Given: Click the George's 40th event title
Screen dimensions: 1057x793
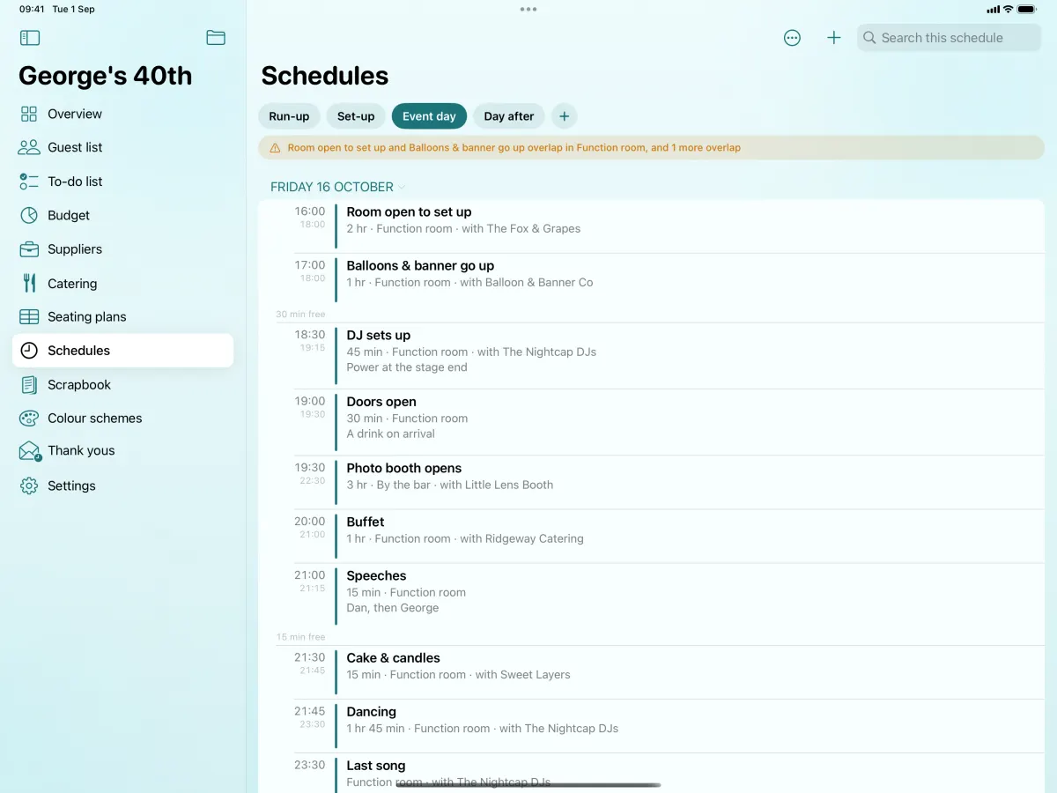Looking at the screenshot, I should 106,76.
